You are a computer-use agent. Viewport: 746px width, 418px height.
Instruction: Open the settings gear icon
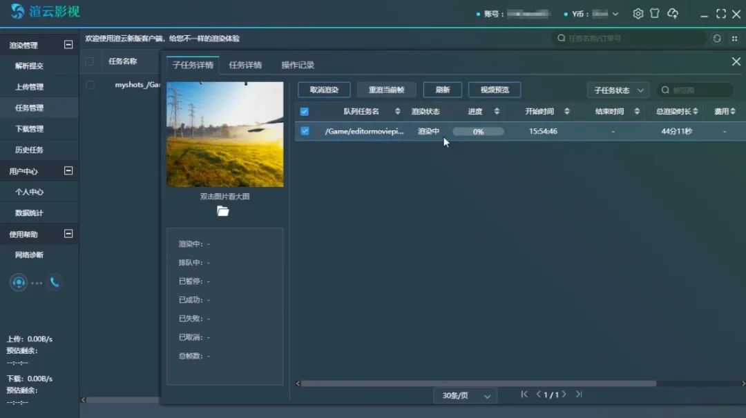click(x=638, y=14)
